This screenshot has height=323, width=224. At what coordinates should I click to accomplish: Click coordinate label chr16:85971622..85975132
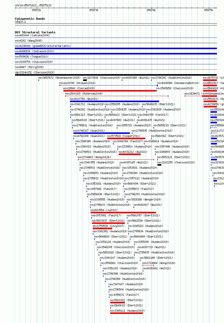(33, 5)
